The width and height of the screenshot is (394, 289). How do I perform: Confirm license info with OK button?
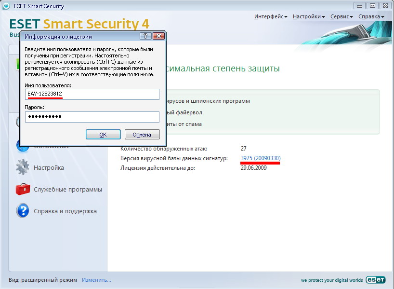103,135
